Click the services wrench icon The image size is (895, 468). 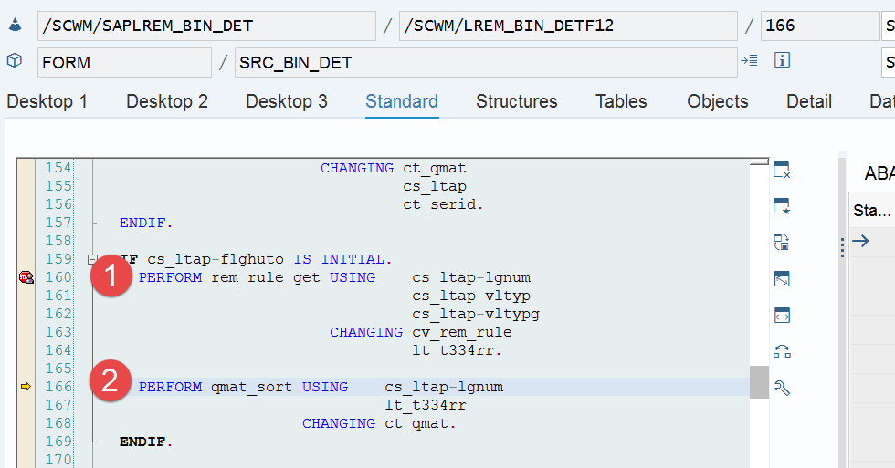pos(782,389)
